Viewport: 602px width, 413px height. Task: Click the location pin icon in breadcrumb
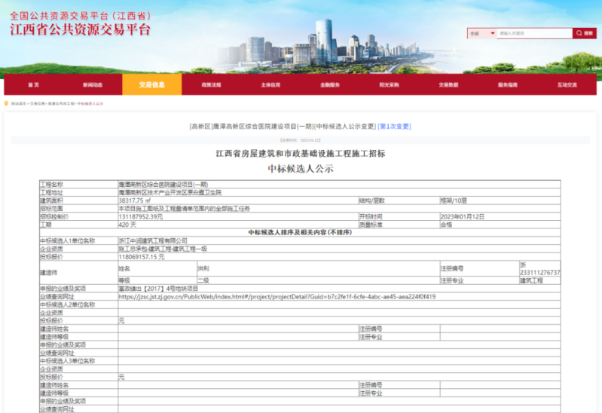pos(7,103)
